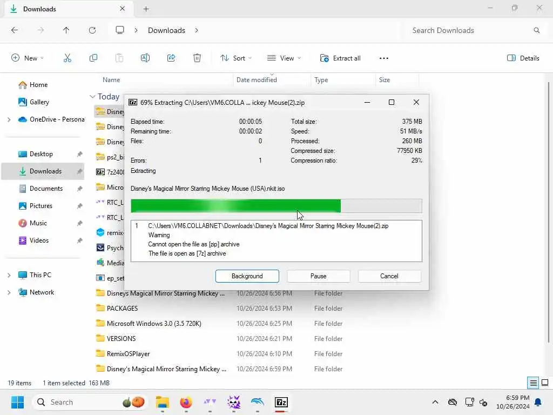Open Videos in quick access
The width and height of the screenshot is (553, 415).
click(x=39, y=240)
